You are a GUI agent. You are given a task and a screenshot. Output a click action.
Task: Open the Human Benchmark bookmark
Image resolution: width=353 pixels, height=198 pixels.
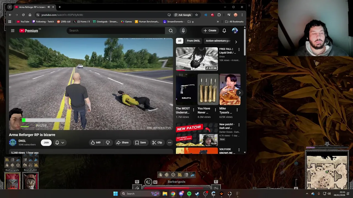coord(147,22)
